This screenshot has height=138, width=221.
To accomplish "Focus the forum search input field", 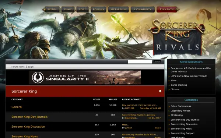I will pos(140,62).
